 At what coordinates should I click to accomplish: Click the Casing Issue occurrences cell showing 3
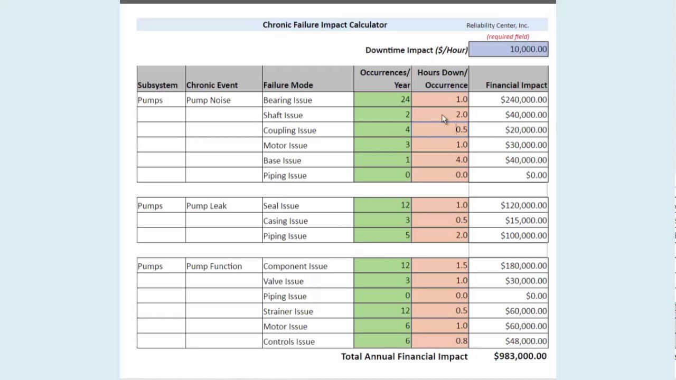382,221
